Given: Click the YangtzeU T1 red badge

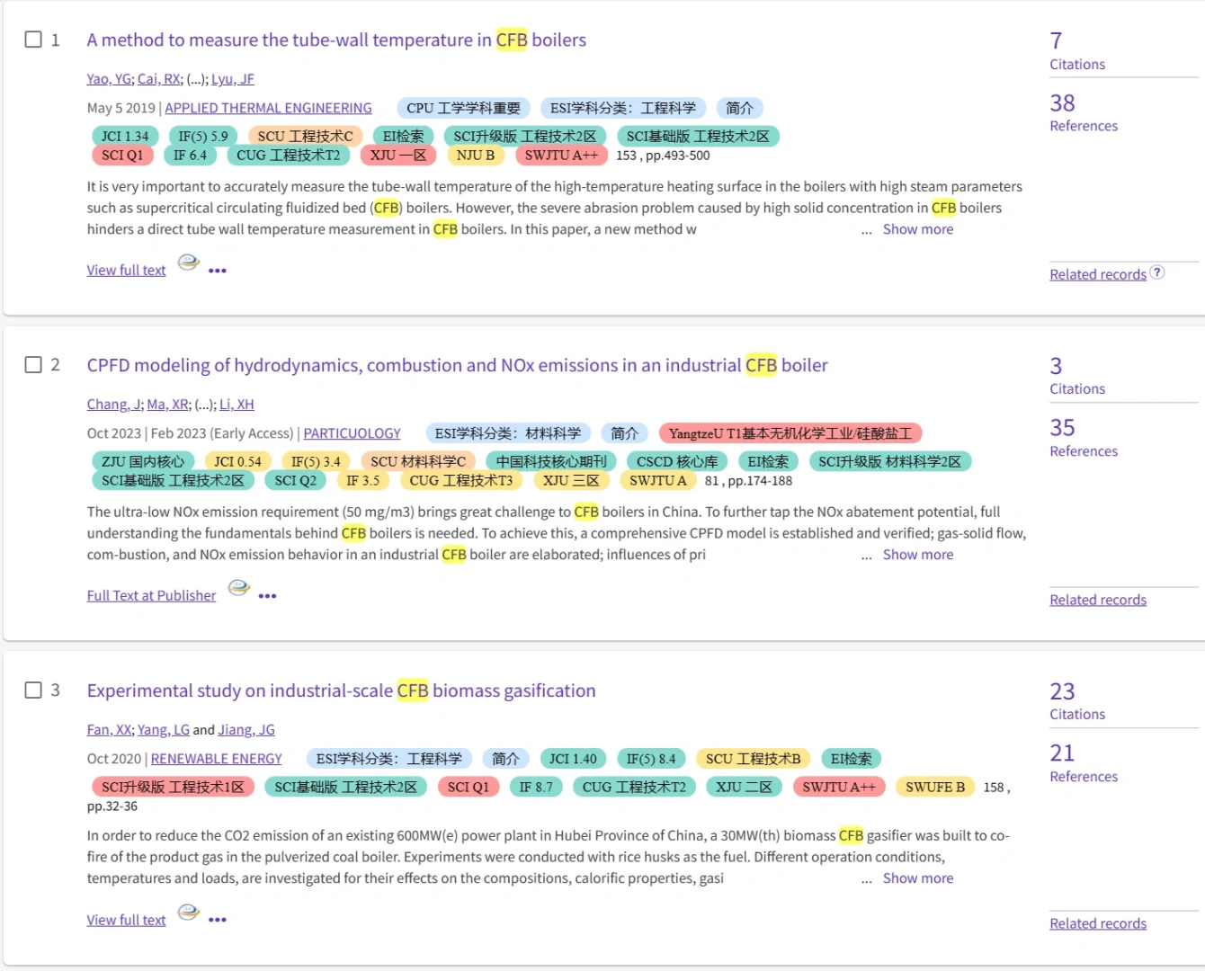Looking at the screenshot, I should coord(790,434).
